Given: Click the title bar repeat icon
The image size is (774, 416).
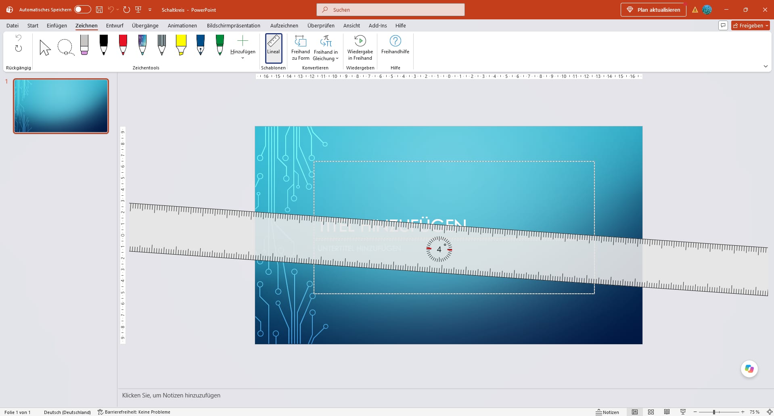Looking at the screenshot, I should pos(127,9).
